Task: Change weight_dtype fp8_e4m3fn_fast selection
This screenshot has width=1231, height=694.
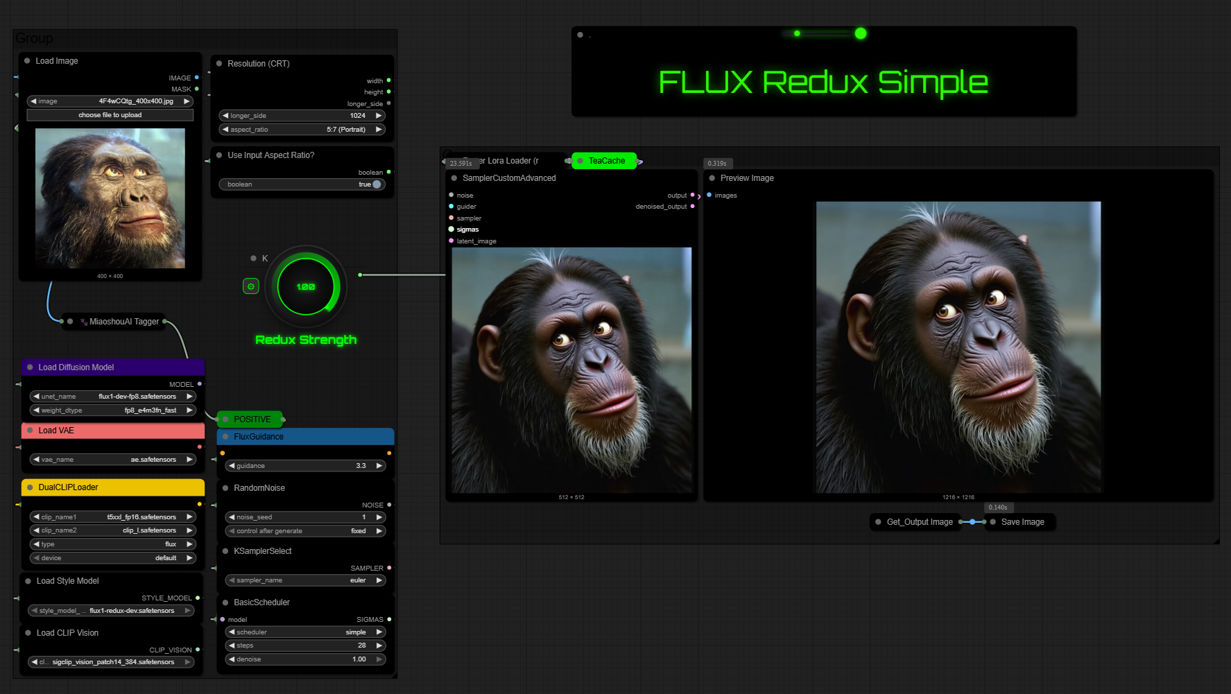Action: 113,410
